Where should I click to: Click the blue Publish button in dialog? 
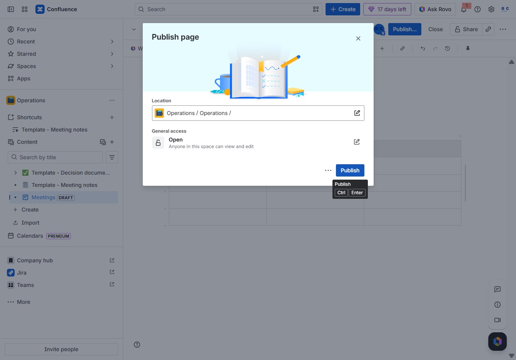(350, 170)
